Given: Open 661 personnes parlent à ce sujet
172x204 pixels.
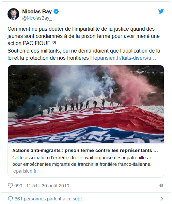Looking at the screenshot, I should [x=49, y=199].
